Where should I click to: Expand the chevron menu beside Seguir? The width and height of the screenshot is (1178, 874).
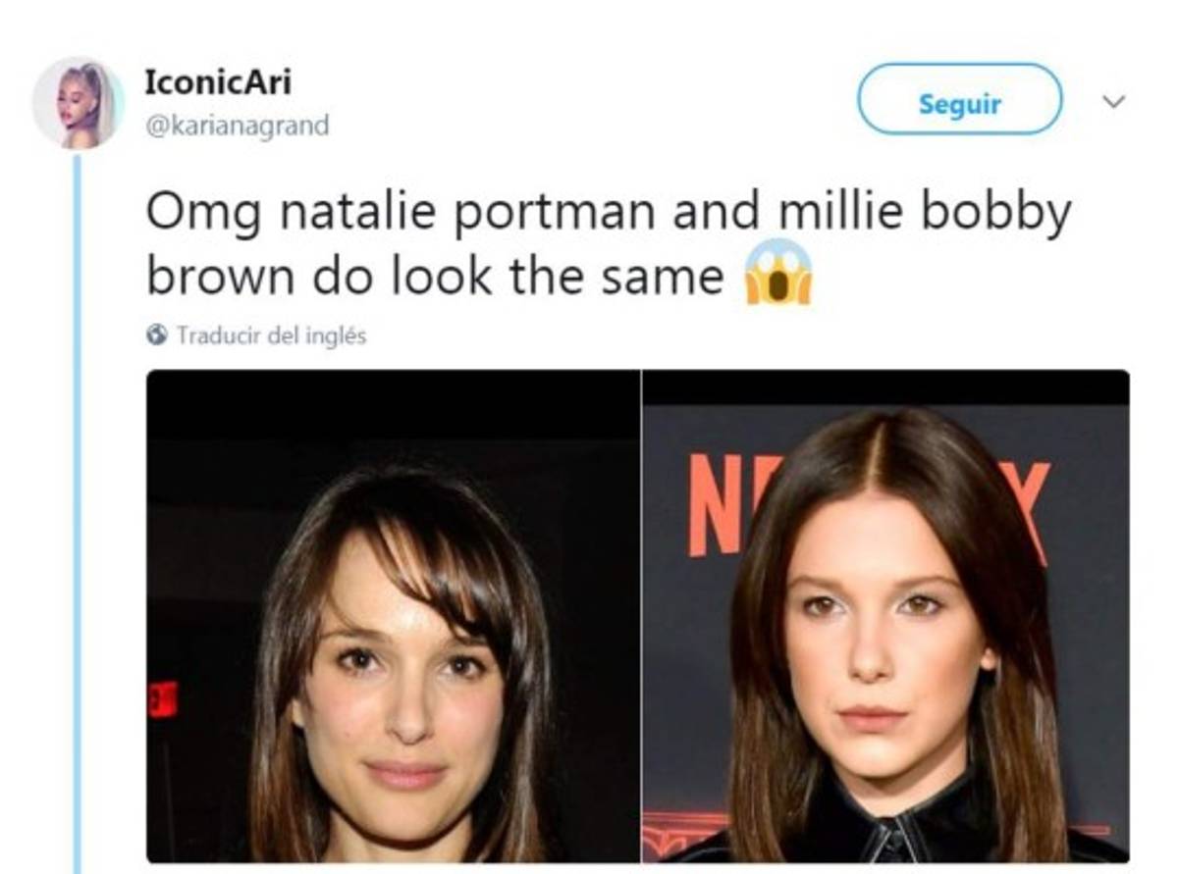(1112, 101)
